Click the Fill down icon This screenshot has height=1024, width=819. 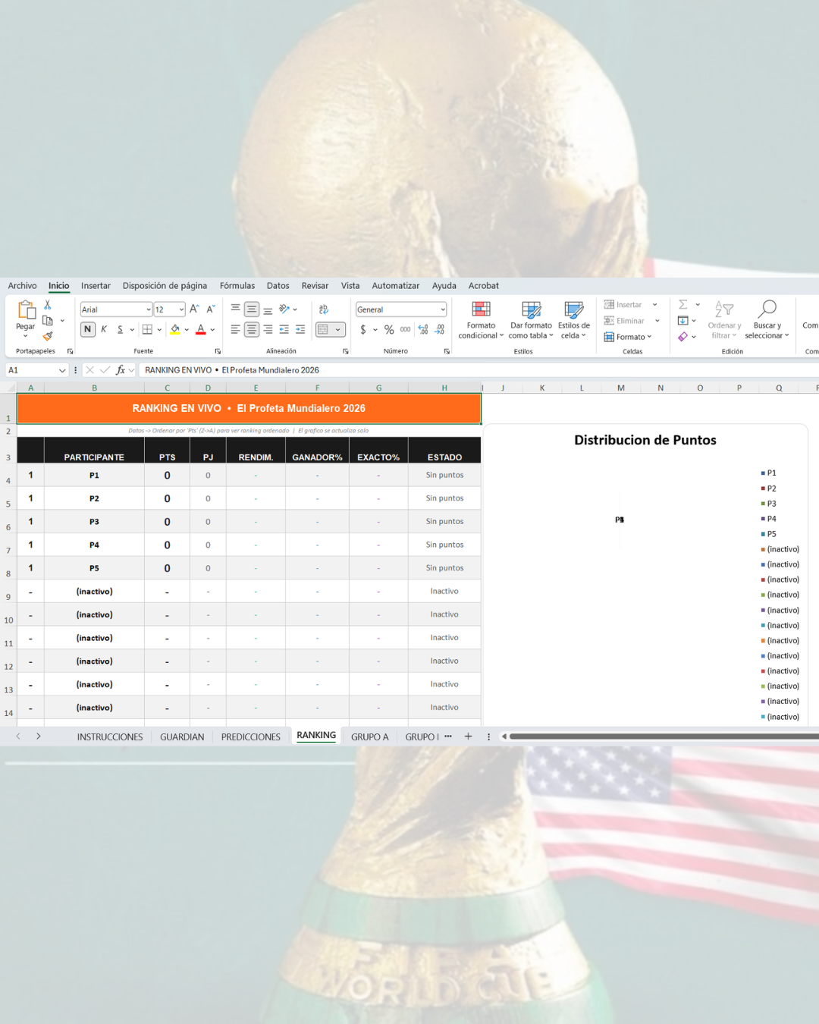pos(683,320)
